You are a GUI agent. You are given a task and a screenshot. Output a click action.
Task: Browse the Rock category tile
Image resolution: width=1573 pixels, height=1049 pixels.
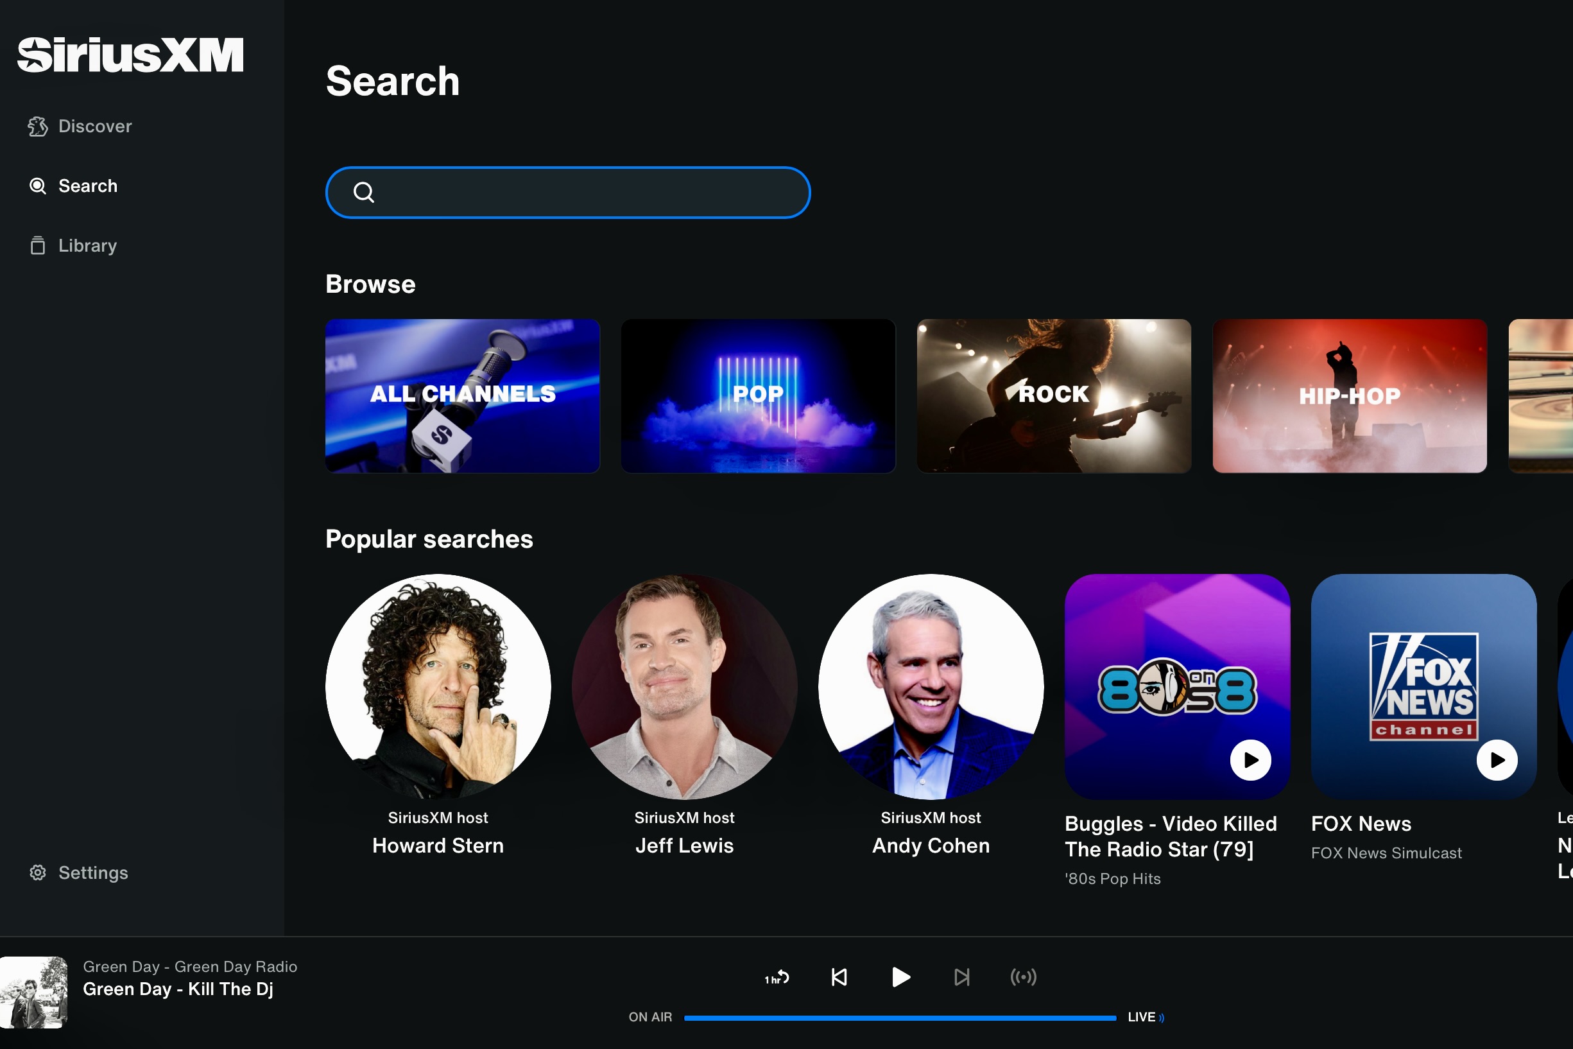1054,396
